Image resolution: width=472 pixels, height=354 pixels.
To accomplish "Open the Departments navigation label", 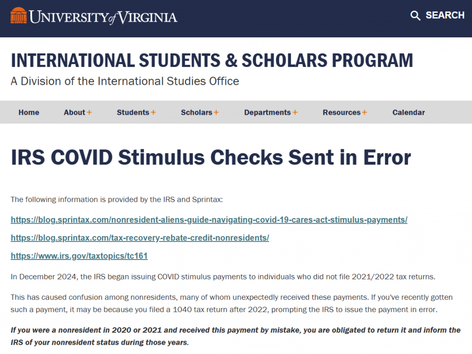I will click(x=267, y=112).
